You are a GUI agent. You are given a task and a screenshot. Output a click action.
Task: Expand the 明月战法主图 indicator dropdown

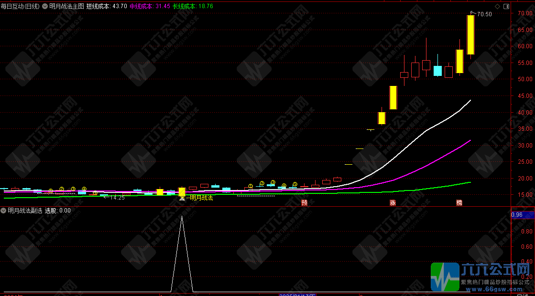click(45, 7)
